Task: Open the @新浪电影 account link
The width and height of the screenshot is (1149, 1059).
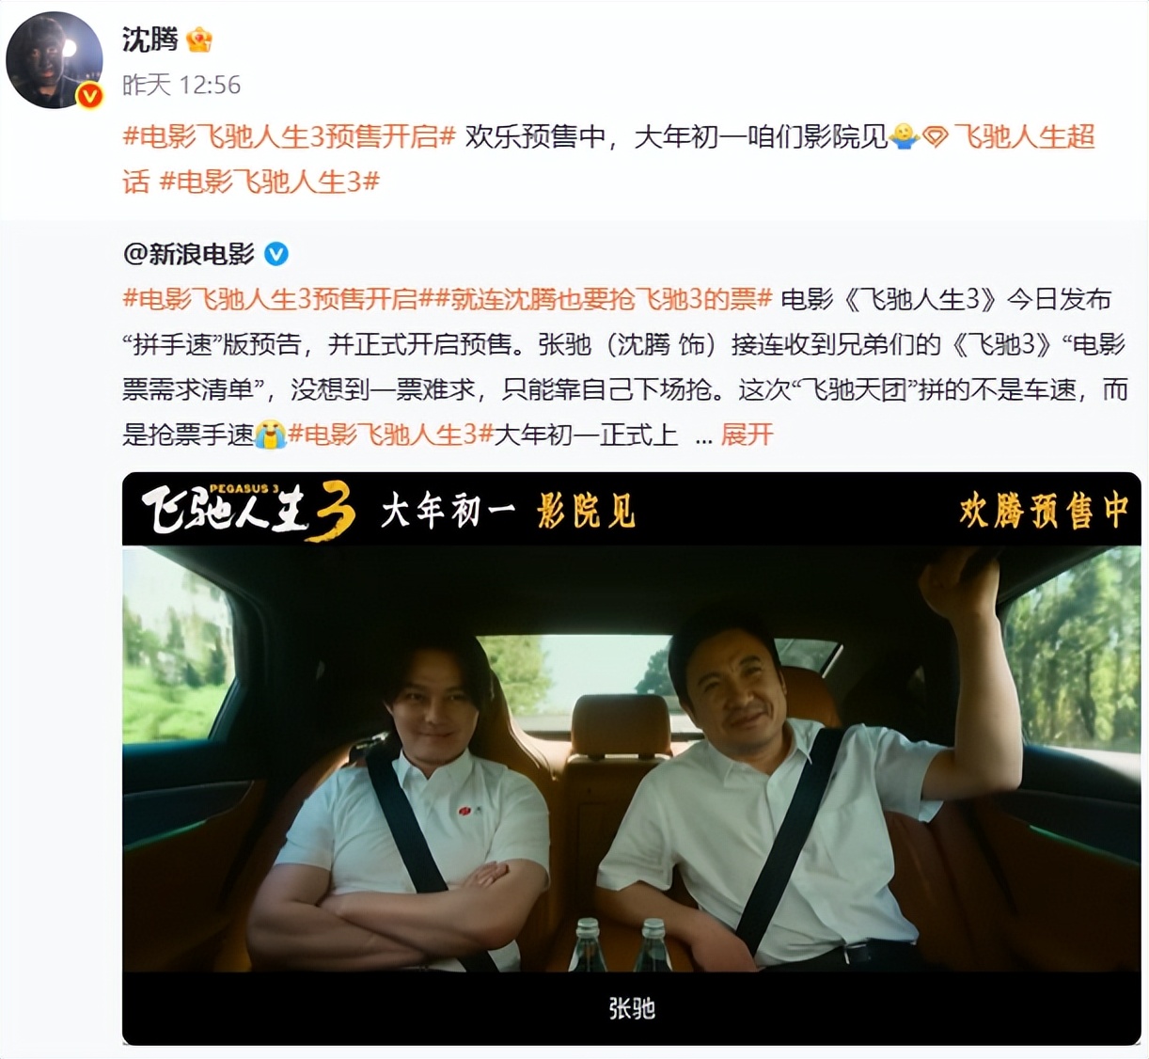Action: point(189,254)
